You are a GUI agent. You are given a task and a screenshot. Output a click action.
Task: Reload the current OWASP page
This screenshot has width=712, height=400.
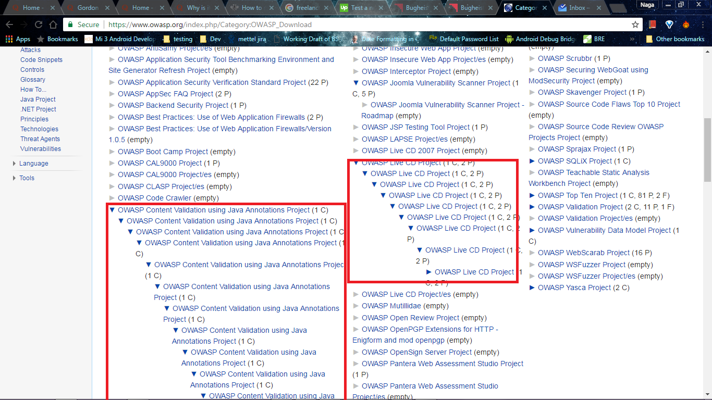click(38, 24)
